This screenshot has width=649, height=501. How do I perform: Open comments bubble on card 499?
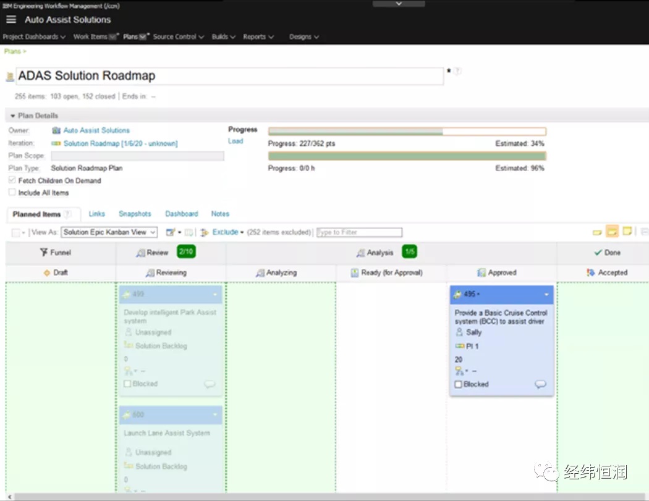[x=210, y=384]
